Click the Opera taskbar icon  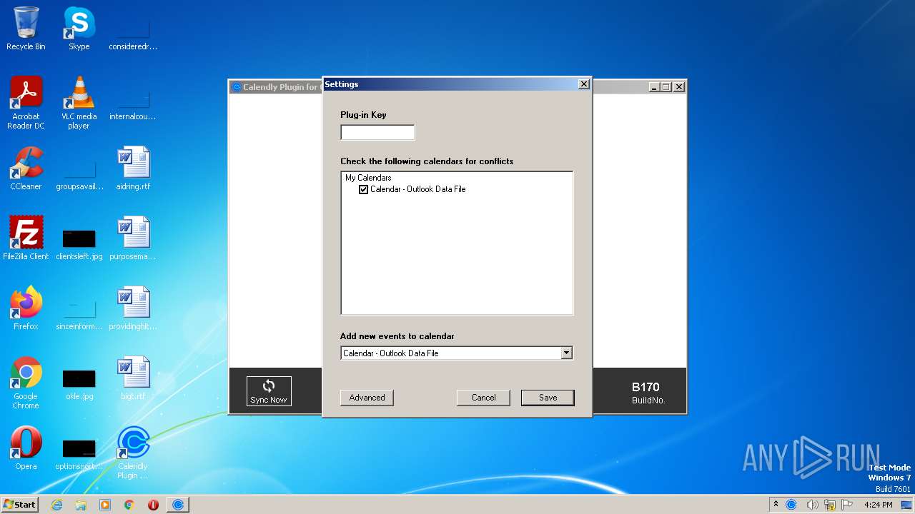(x=153, y=505)
